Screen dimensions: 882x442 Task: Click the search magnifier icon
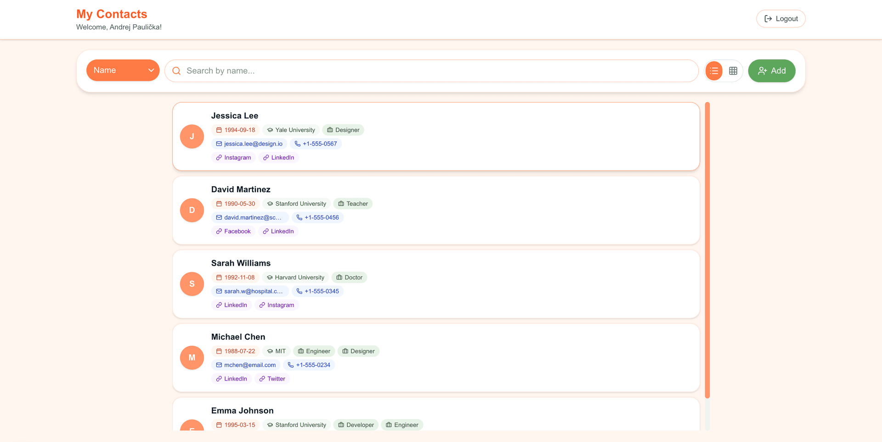pos(176,71)
